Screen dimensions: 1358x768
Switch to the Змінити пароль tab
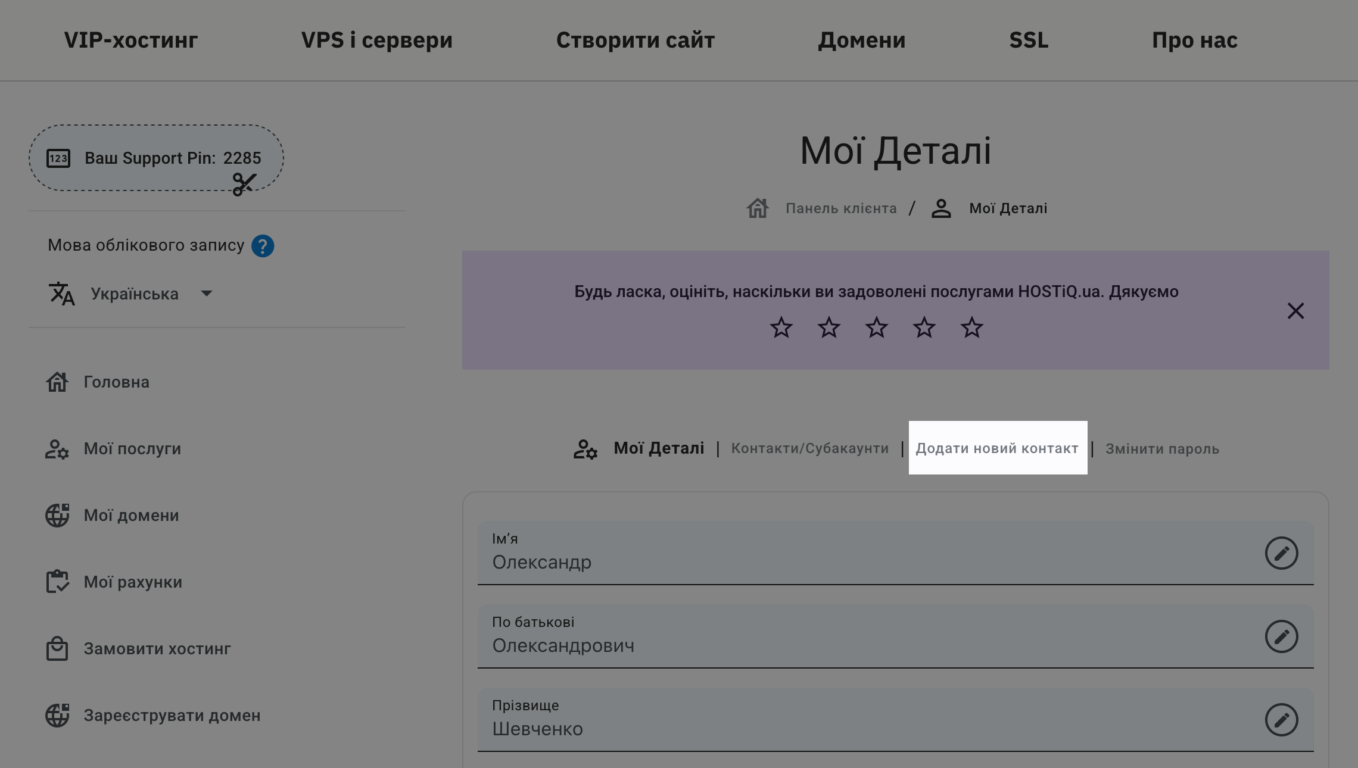point(1162,448)
